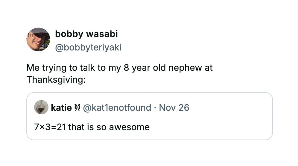The width and height of the screenshot is (298, 166).
Task: Open katie's heart-shaped profile picture
Action: (x=41, y=107)
